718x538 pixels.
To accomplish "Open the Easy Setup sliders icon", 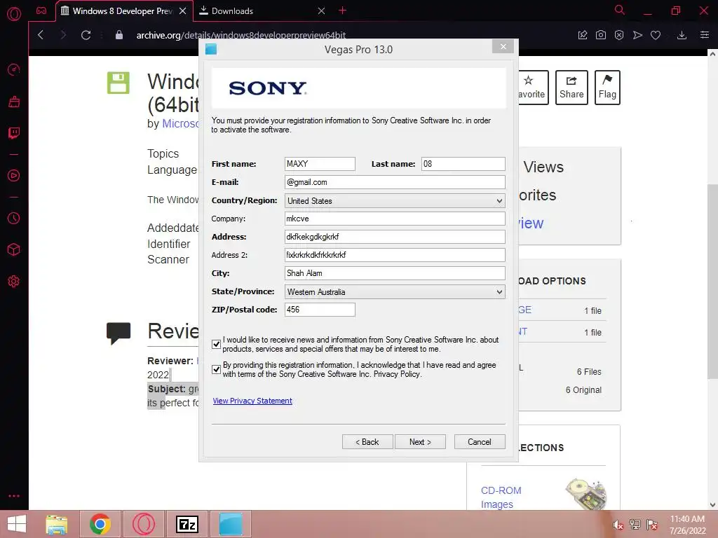I will [705, 35].
